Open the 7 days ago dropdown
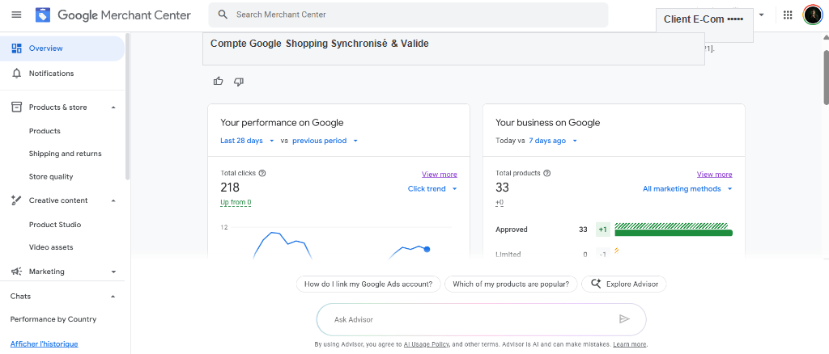 click(553, 141)
